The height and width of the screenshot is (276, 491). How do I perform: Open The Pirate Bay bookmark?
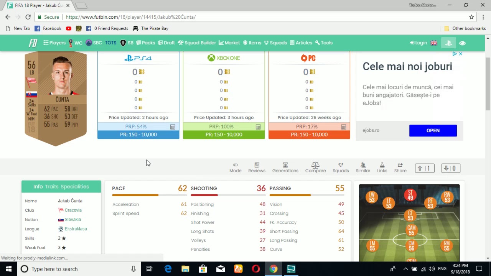click(x=150, y=28)
